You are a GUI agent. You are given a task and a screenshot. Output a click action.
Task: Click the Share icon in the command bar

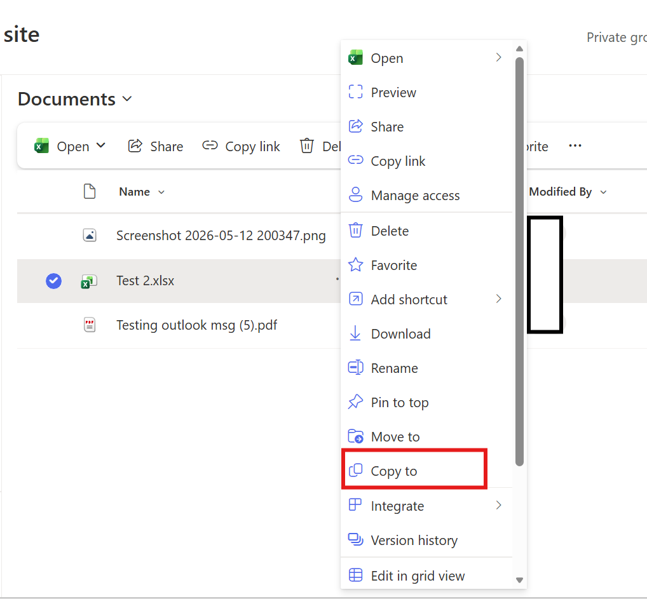pyautogui.click(x=135, y=145)
